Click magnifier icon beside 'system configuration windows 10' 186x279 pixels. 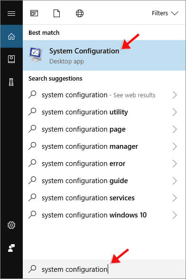pyautogui.click(x=33, y=215)
